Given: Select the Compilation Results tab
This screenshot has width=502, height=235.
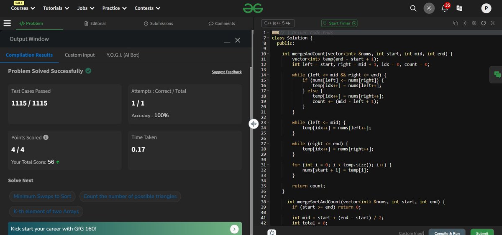Looking at the screenshot, I should click(29, 55).
